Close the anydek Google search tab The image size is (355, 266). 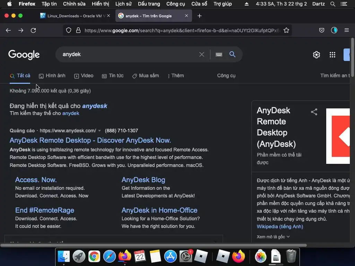coord(186,16)
